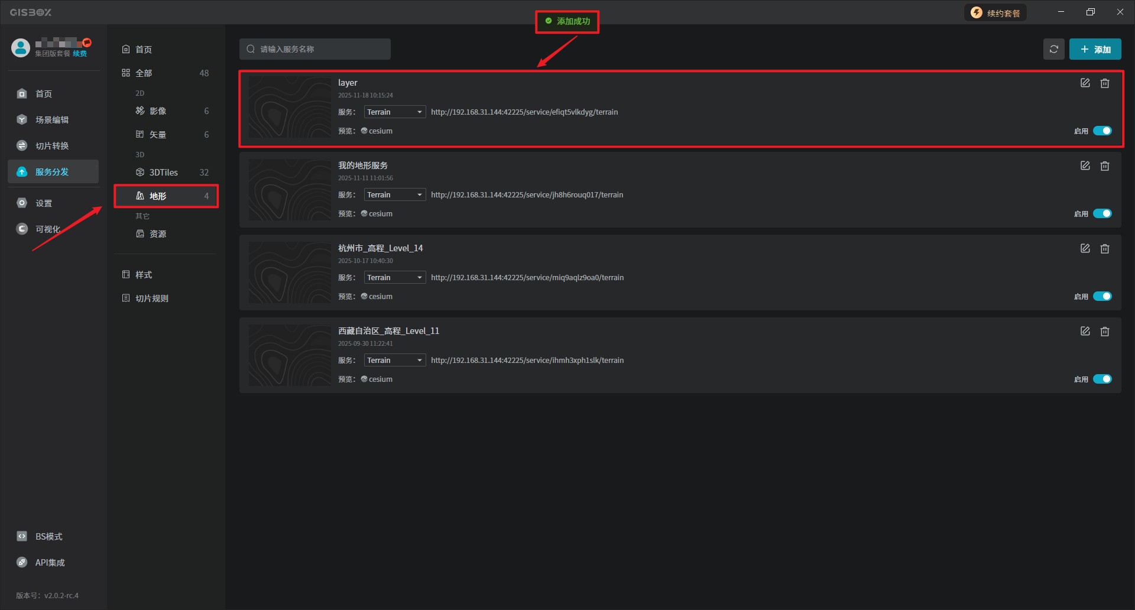Disable the layer service toggle
Image resolution: width=1135 pixels, height=610 pixels.
(x=1102, y=131)
